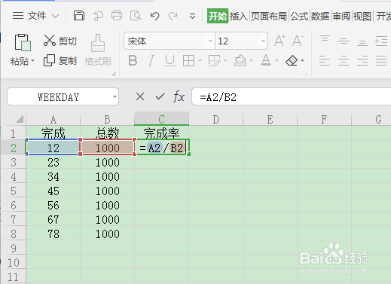Click top vertical align icon
This screenshot has height=284, width=391.
pyautogui.click(x=325, y=40)
